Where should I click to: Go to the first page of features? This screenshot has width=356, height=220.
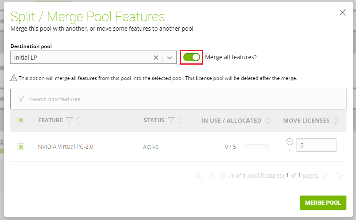[x=198, y=176]
